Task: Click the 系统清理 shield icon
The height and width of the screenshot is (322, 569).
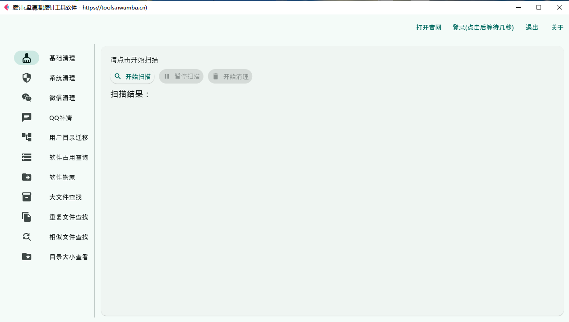Action: click(x=26, y=78)
